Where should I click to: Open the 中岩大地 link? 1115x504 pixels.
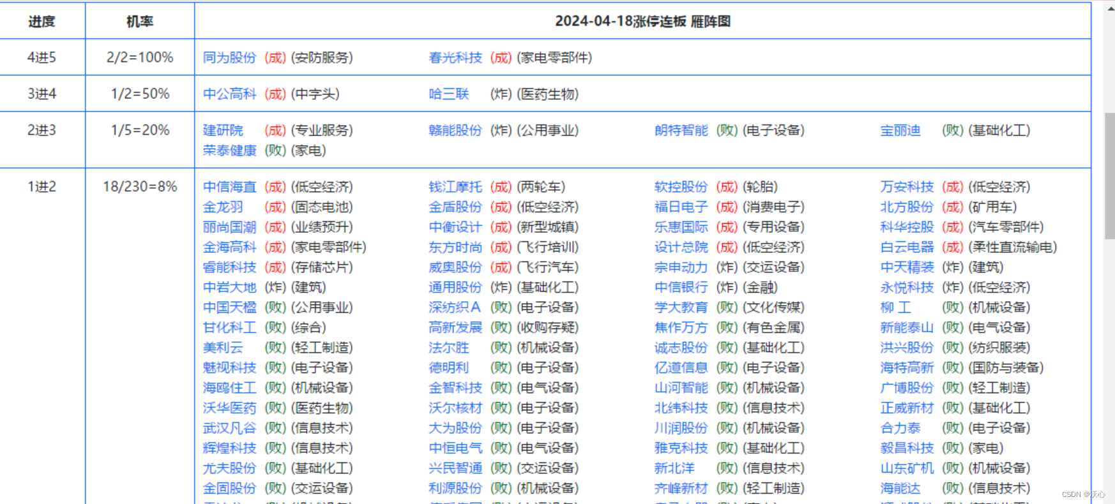(x=229, y=287)
